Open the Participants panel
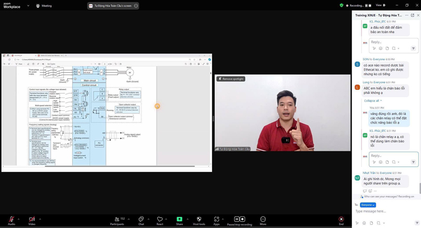421x228 pixels. pyautogui.click(x=117, y=219)
